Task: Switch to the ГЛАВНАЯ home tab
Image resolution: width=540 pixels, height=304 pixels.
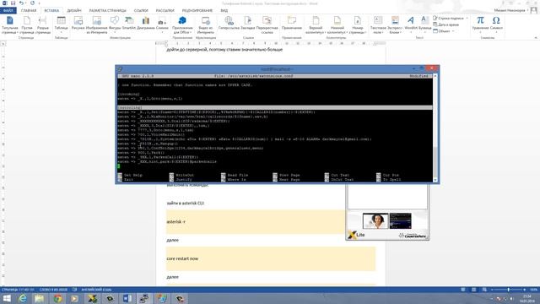Action: tap(29, 11)
